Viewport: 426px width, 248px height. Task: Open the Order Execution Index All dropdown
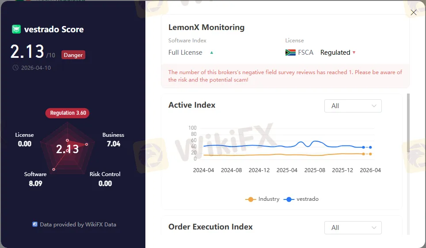(353, 228)
